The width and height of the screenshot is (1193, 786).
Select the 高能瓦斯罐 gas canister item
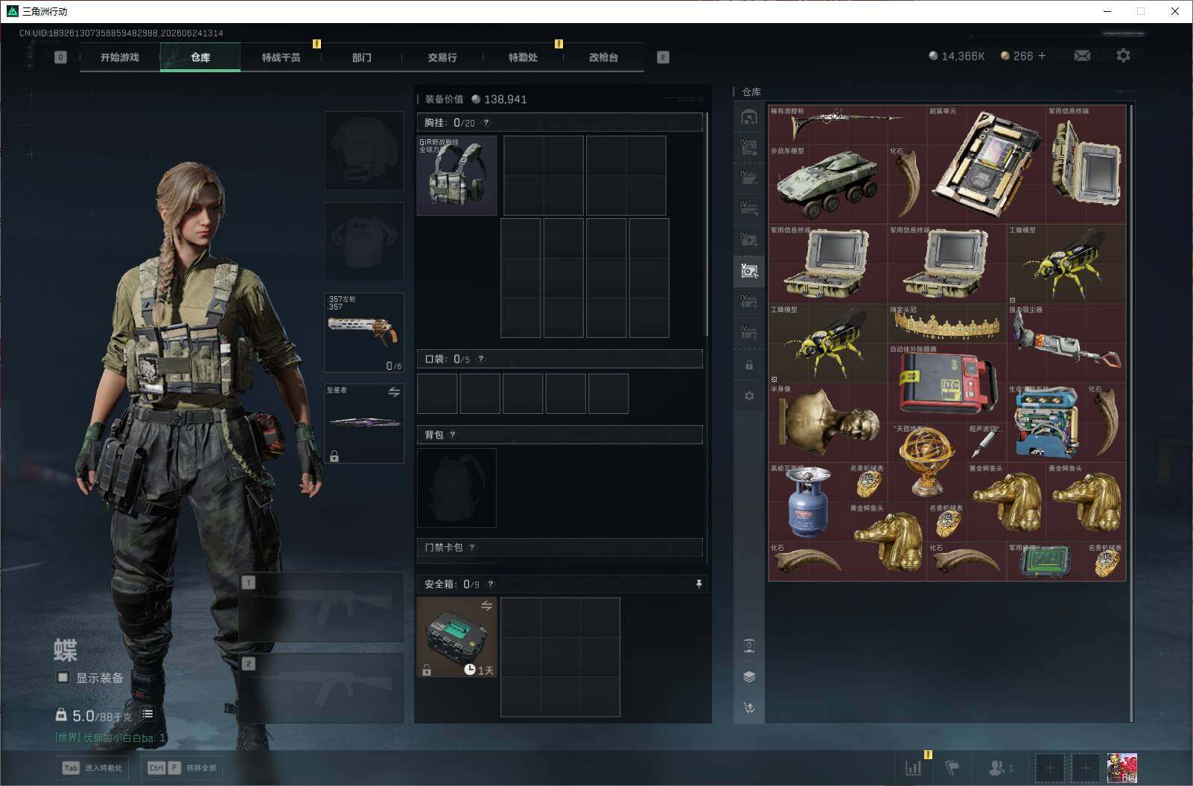point(807,502)
